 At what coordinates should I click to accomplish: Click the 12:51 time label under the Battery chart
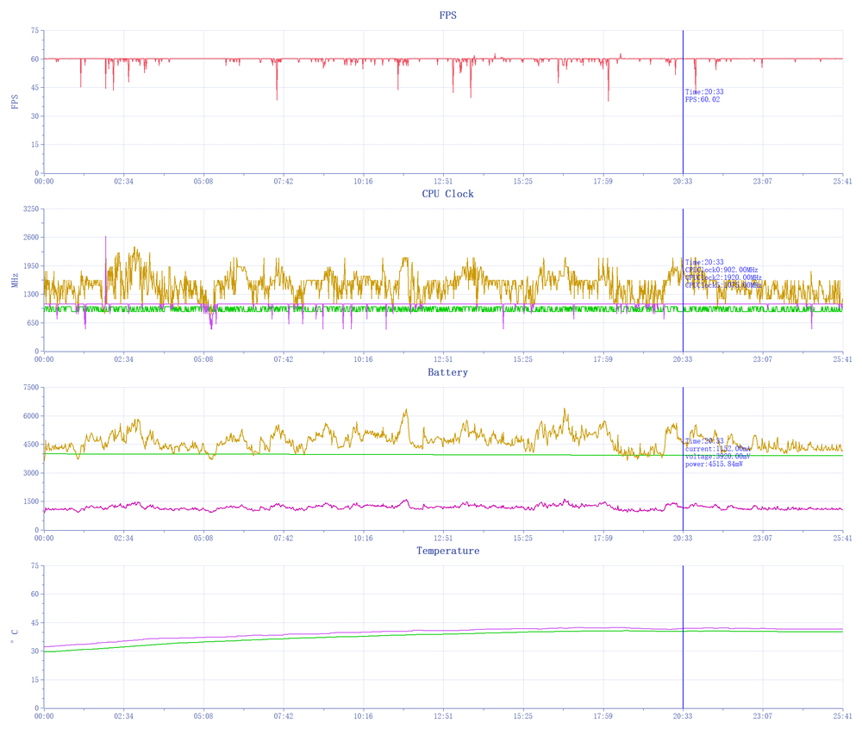pyautogui.click(x=443, y=539)
